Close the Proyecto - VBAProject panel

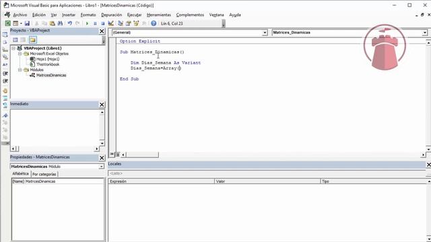tap(102, 32)
